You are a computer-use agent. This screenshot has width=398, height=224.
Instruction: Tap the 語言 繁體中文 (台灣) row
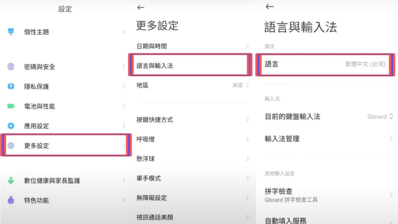coord(325,64)
